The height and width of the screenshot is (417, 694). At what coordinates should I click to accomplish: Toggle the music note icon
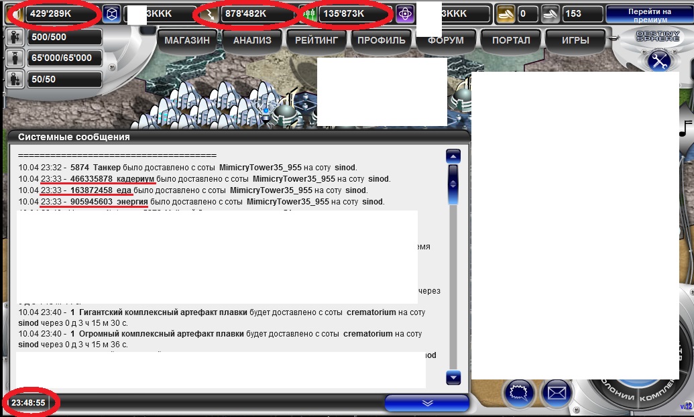coord(685,128)
